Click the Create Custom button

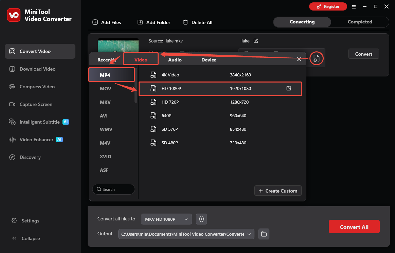(278, 191)
